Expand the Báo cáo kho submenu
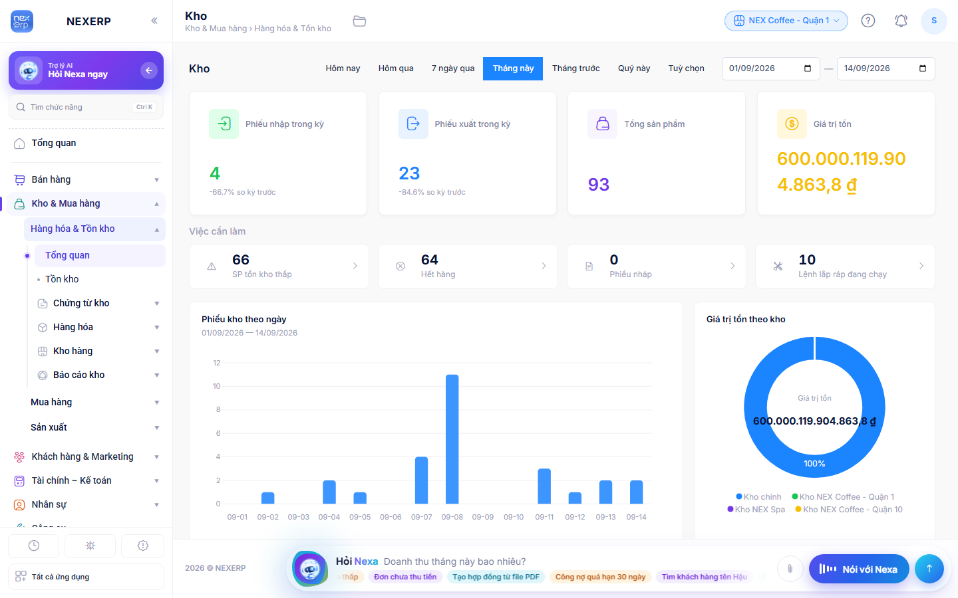 [x=157, y=375]
